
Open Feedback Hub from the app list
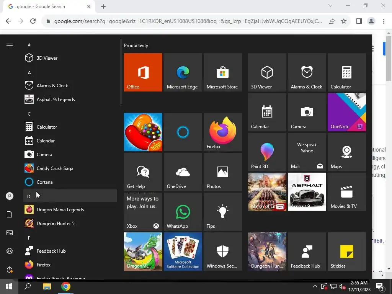(x=70, y=251)
